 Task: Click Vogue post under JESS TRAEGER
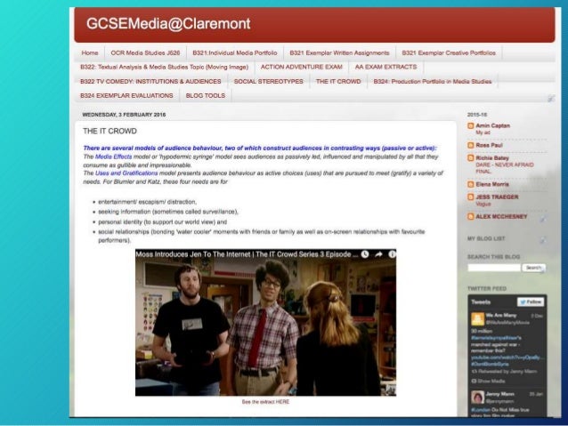coord(483,204)
